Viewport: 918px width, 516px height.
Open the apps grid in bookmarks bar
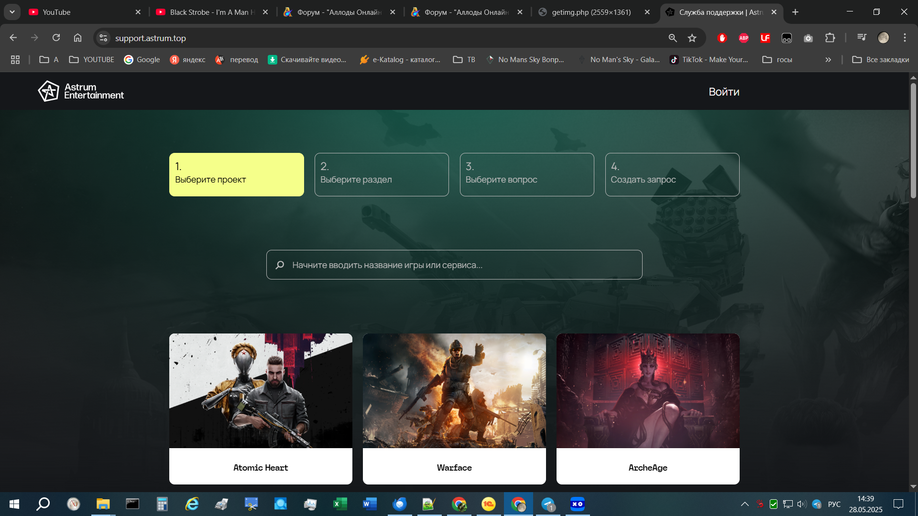click(x=15, y=60)
